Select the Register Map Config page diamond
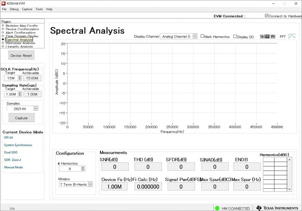This screenshot has height=211, width=302. (x=3, y=26)
